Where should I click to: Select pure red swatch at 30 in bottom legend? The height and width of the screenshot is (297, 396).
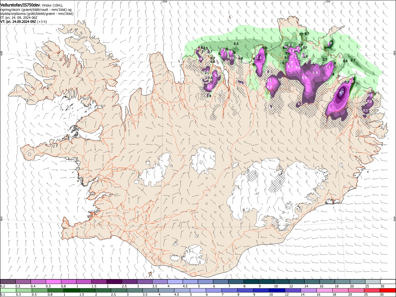[x=387, y=290]
